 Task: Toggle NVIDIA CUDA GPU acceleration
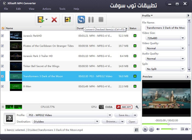pyautogui.click(x=107, y=107)
